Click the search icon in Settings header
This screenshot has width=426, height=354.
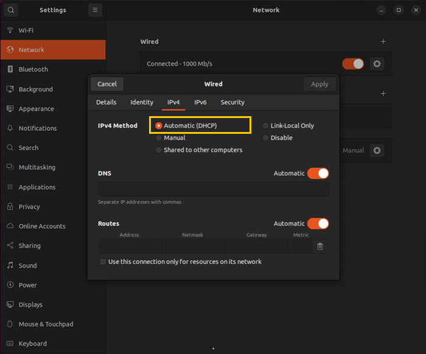[x=10, y=10]
